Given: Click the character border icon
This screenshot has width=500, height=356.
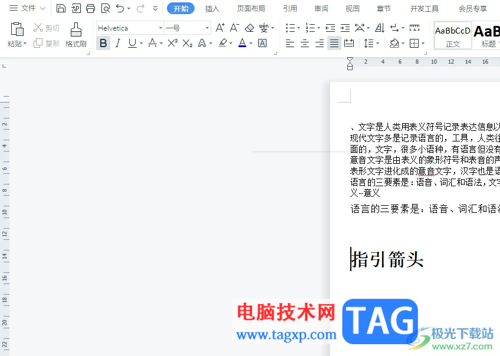Looking at the screenshot, I should coord(262,43).
